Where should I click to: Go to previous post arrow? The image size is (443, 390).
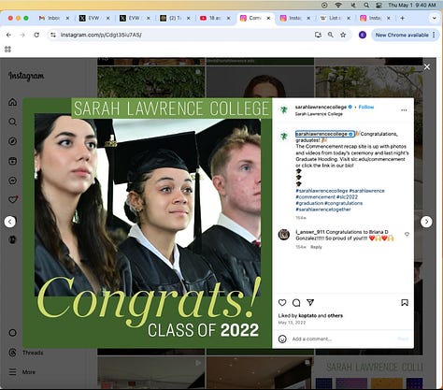pos(10,222)
